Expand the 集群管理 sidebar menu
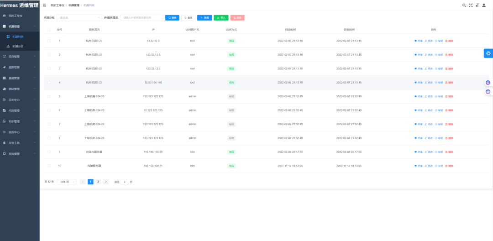493x241 pixels. coord(20,67)
